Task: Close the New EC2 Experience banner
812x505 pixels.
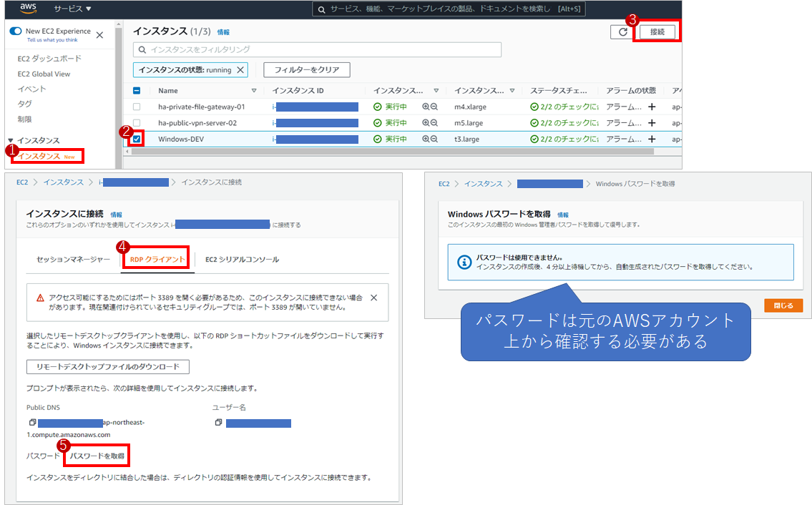Action: 100,35
